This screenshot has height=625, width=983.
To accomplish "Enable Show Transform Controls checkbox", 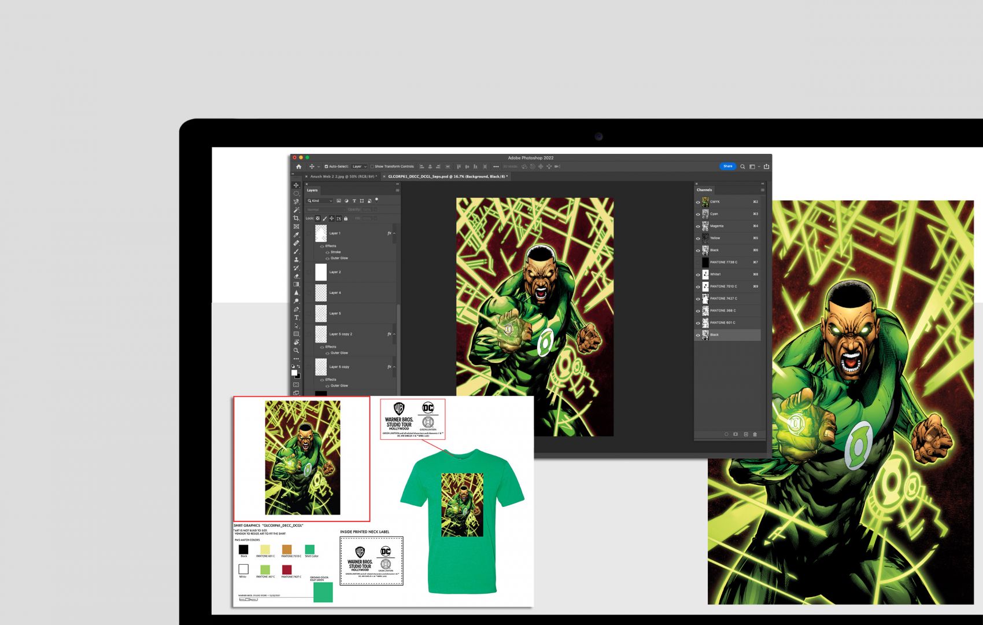I will coord(372,167).
